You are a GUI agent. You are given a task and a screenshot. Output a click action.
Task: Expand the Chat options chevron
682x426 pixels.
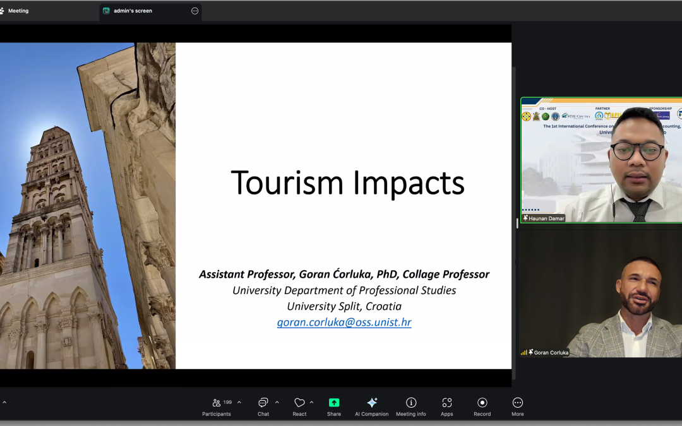click(277, 403)
